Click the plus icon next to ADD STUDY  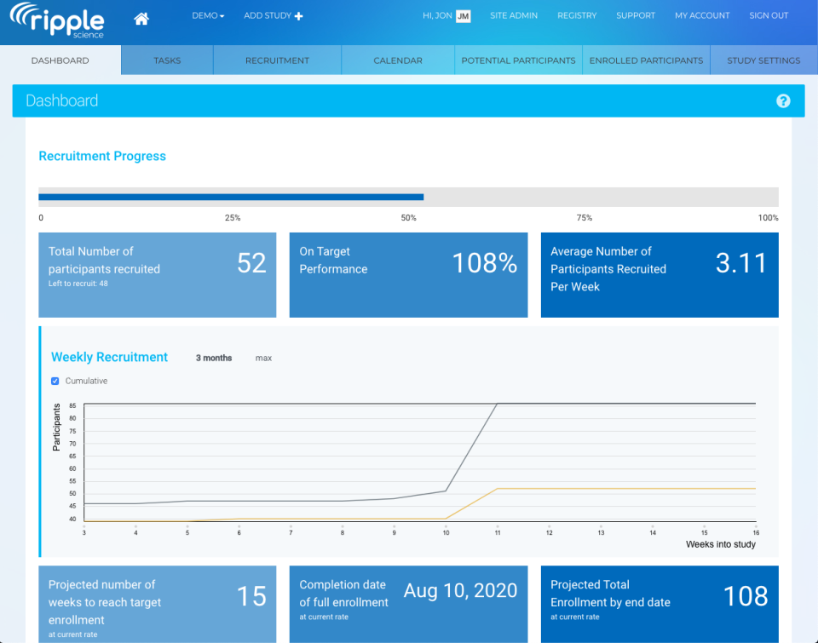point(300,15)
